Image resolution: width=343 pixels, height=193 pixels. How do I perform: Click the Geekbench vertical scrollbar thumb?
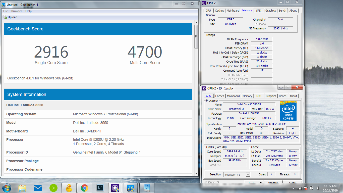point(196,37)
